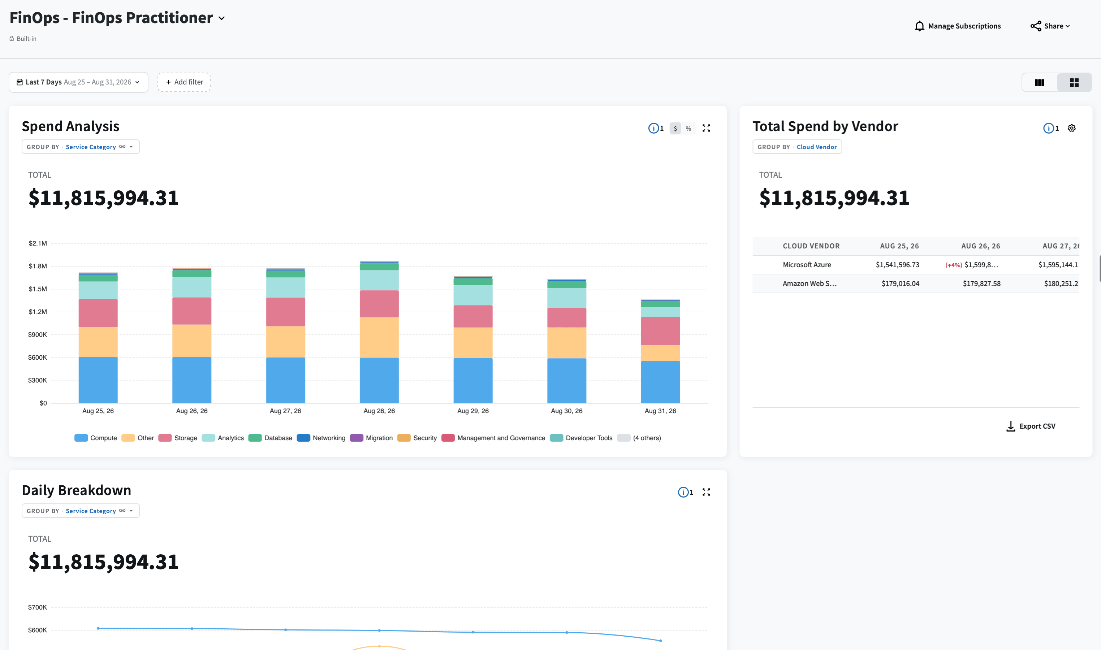Select Microsoft Azure vendor row

(916, 265)
